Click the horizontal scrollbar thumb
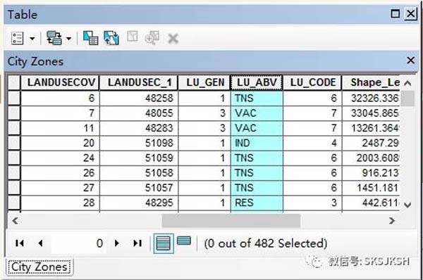 click(231, 221)
